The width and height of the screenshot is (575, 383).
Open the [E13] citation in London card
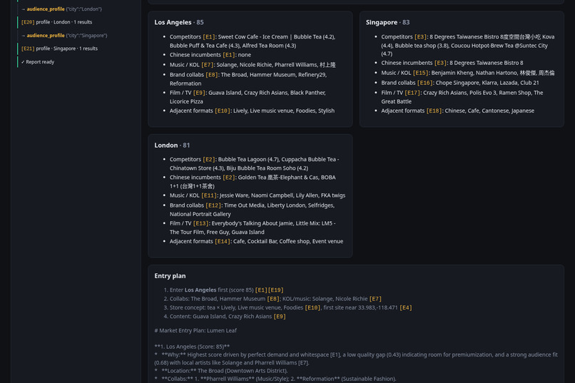201,223
